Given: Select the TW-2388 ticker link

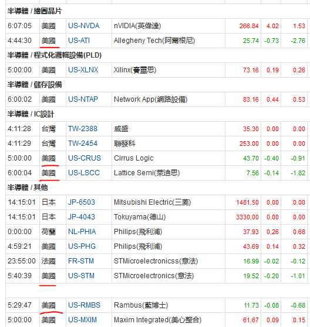Looking at the screenshot, I should point(83,129).
